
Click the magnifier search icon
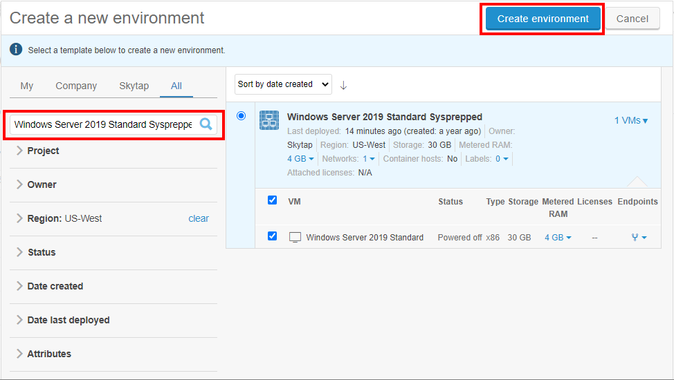point(206,124)
